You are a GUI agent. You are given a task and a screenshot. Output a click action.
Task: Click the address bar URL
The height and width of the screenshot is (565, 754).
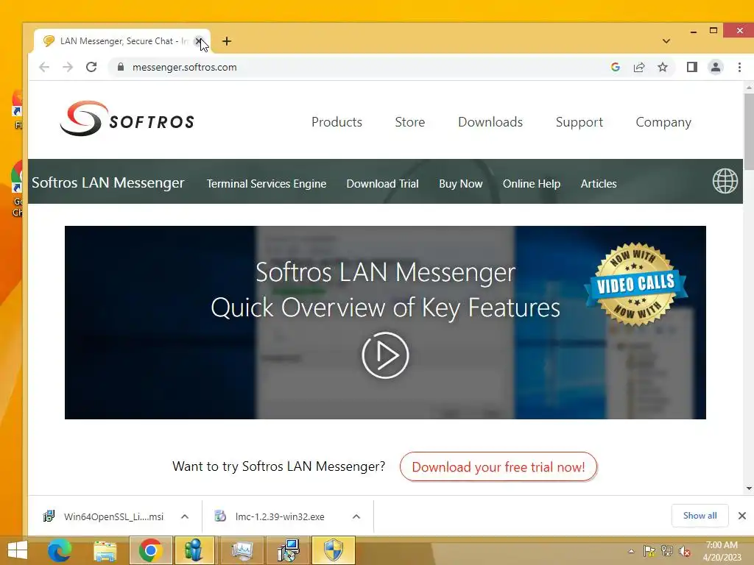point(185,67)
